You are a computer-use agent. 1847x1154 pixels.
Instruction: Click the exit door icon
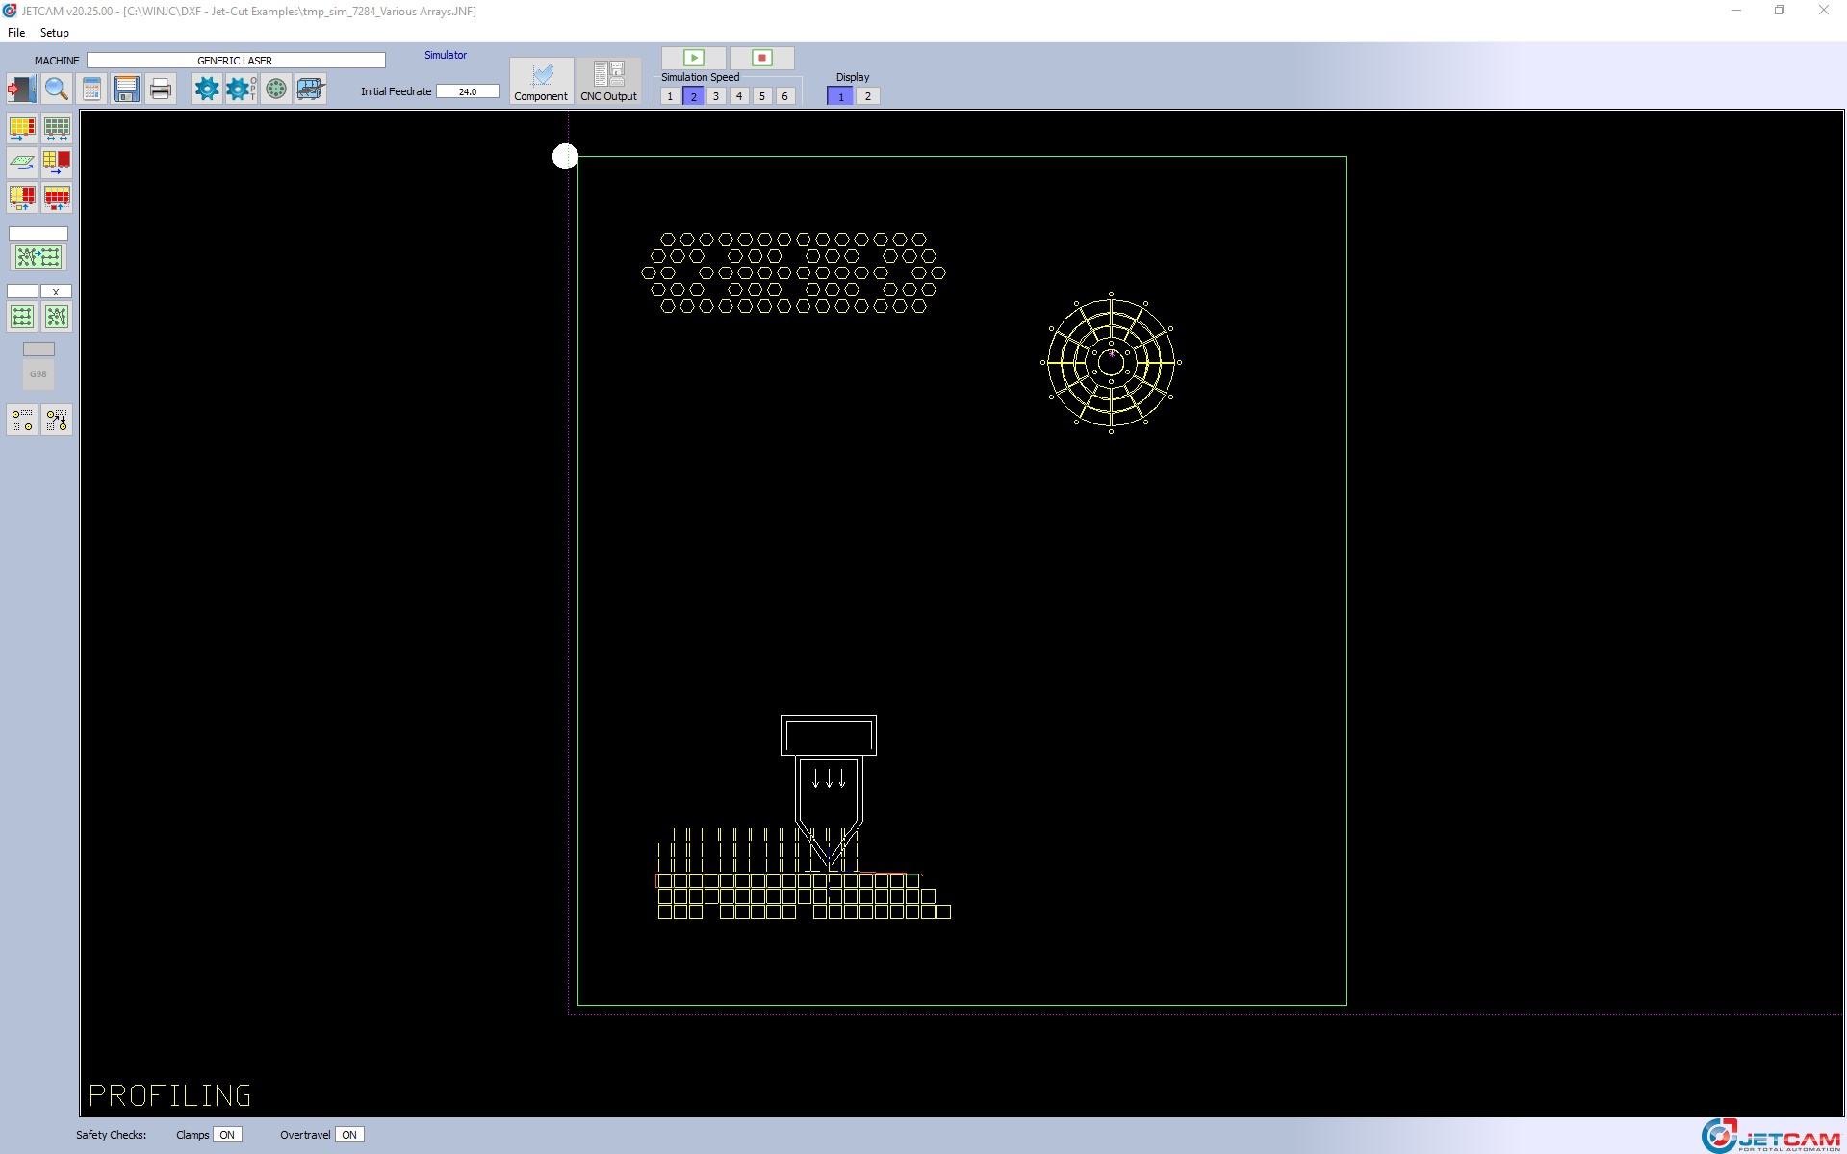tap(21, 90)
